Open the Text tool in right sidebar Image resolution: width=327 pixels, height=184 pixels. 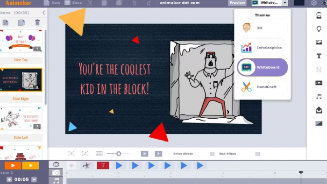(319, 56)
